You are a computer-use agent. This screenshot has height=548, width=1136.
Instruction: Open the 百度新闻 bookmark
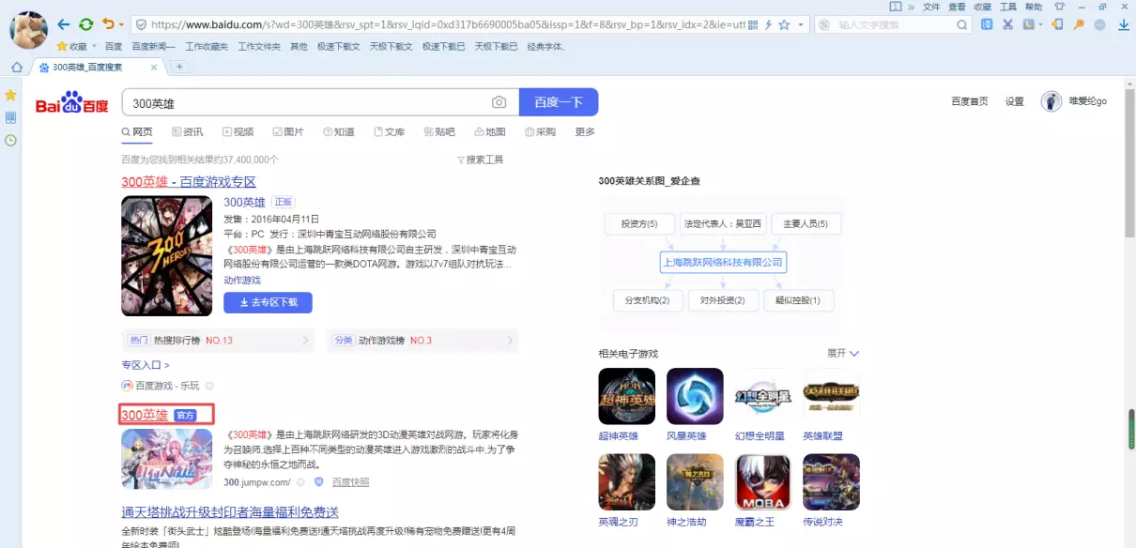click(153, 46)
